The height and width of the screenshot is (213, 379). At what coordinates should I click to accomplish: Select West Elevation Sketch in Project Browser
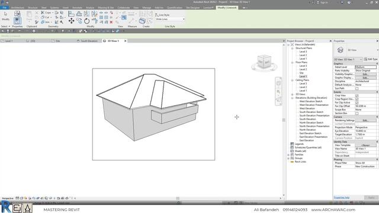pos(311,101)
